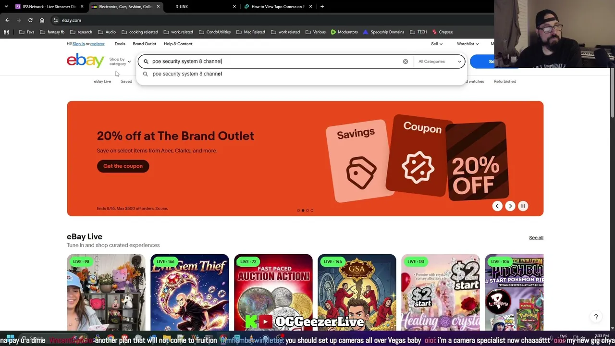
Task: Open the work_related bookmark folder
Action: (x=178, y=32)
